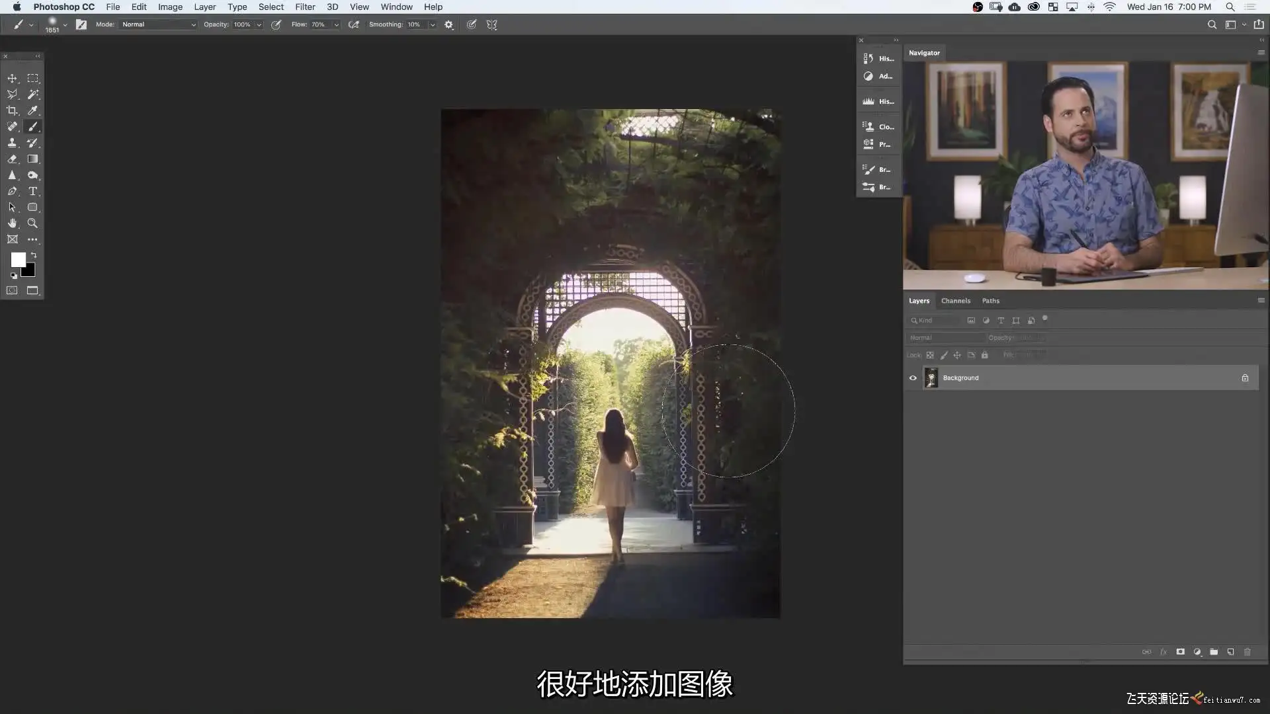Select the Crop tool
The width and height of the screenshot is (1270, 714).
[x=12, y=110]
